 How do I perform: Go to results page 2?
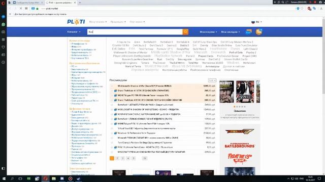(x=117, y=158)
